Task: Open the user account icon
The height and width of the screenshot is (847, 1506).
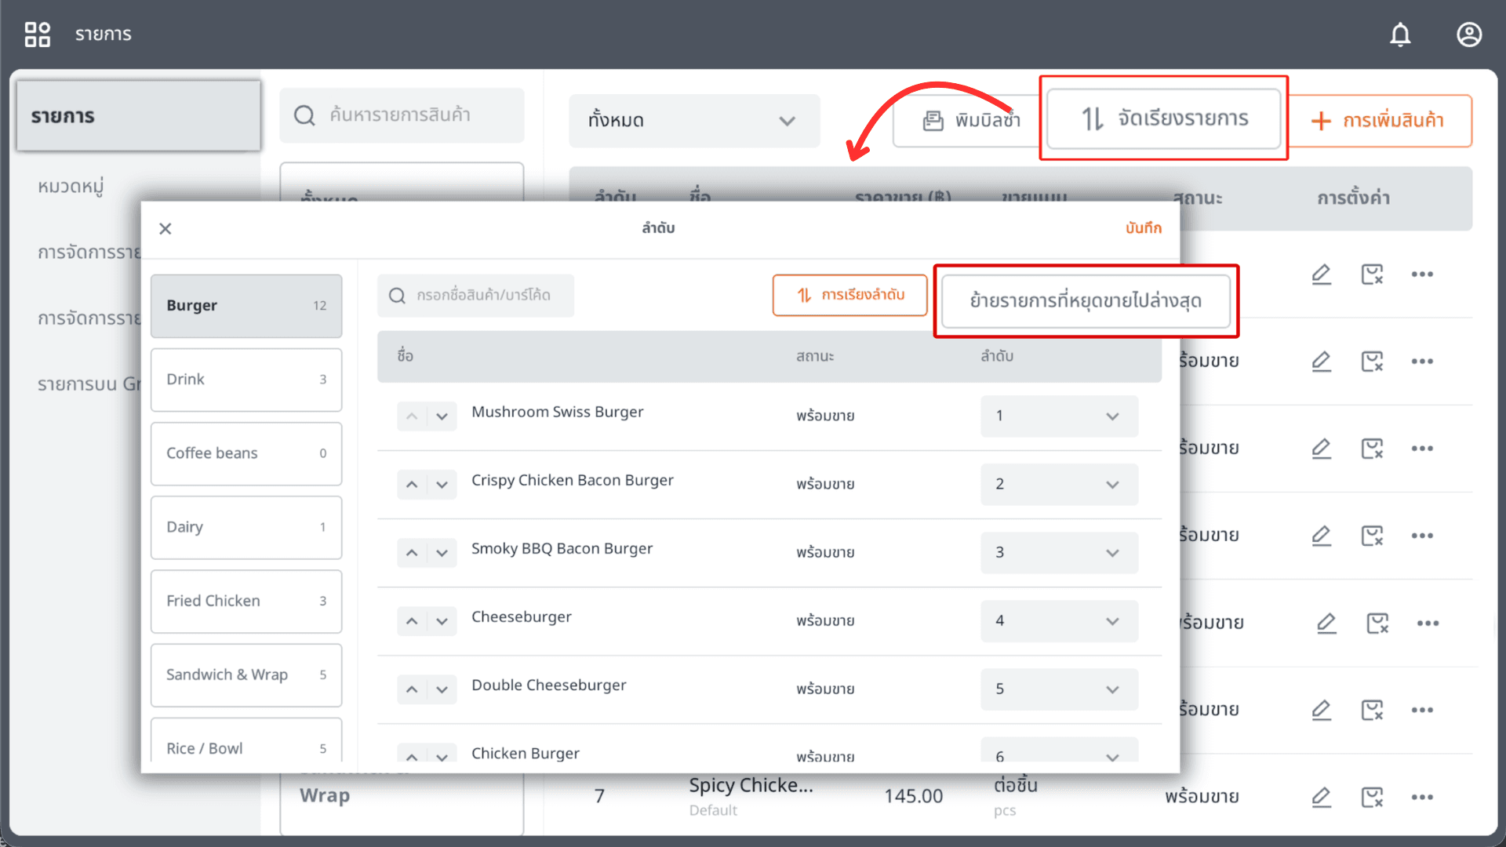Action: (x=1469, y=35)
